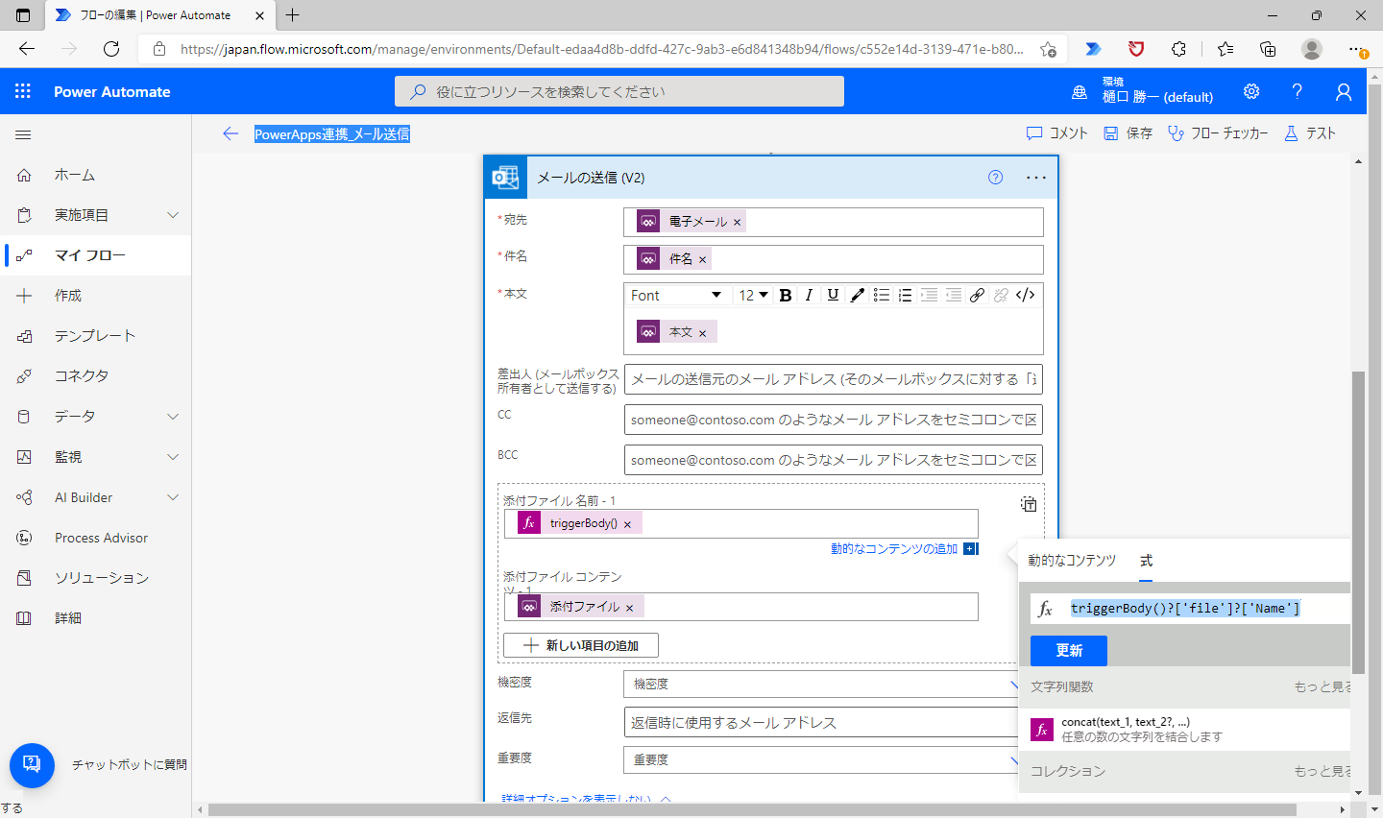Show more 文字列関数 with もっと見る
This screenshot has height=818, width=1383.
click(1322, 687)
